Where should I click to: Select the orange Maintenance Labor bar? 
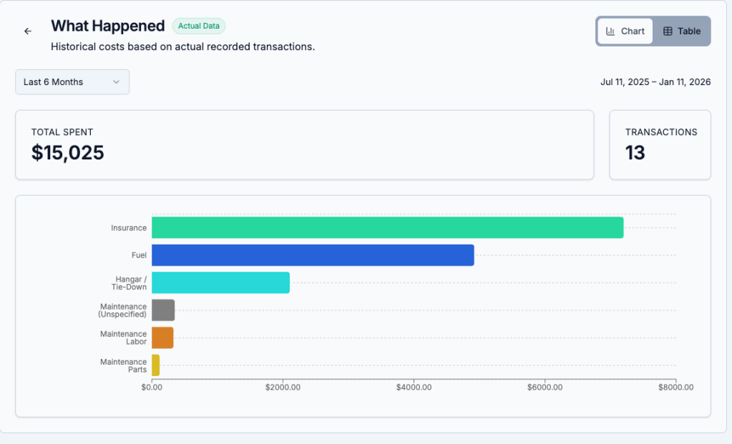point(162,337)
